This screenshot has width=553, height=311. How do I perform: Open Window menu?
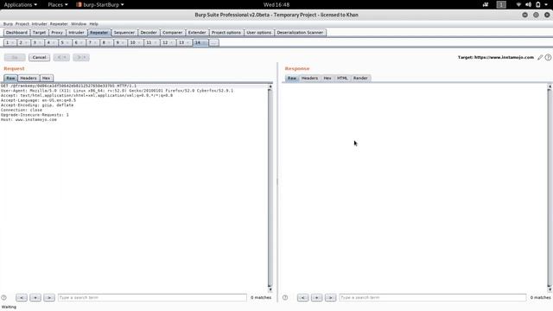coord(79,24)
